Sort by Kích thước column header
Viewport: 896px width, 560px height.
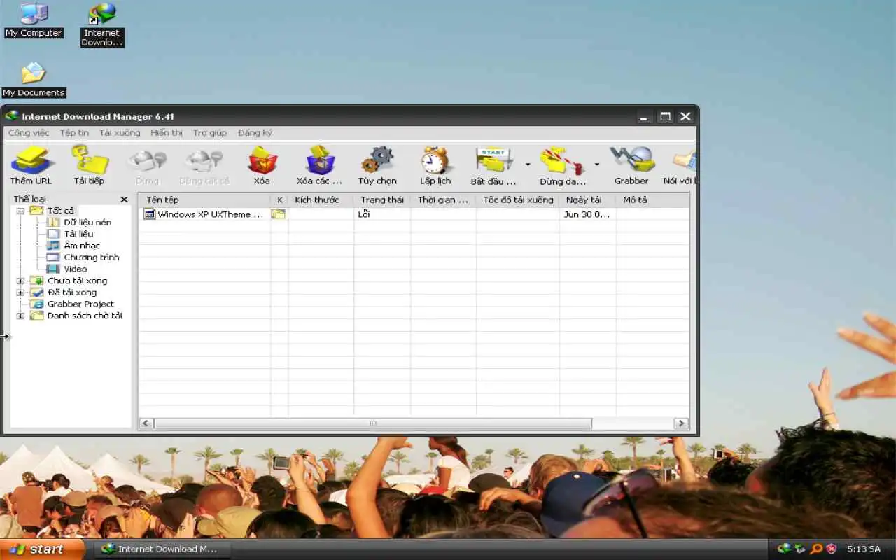coord(321,199)
